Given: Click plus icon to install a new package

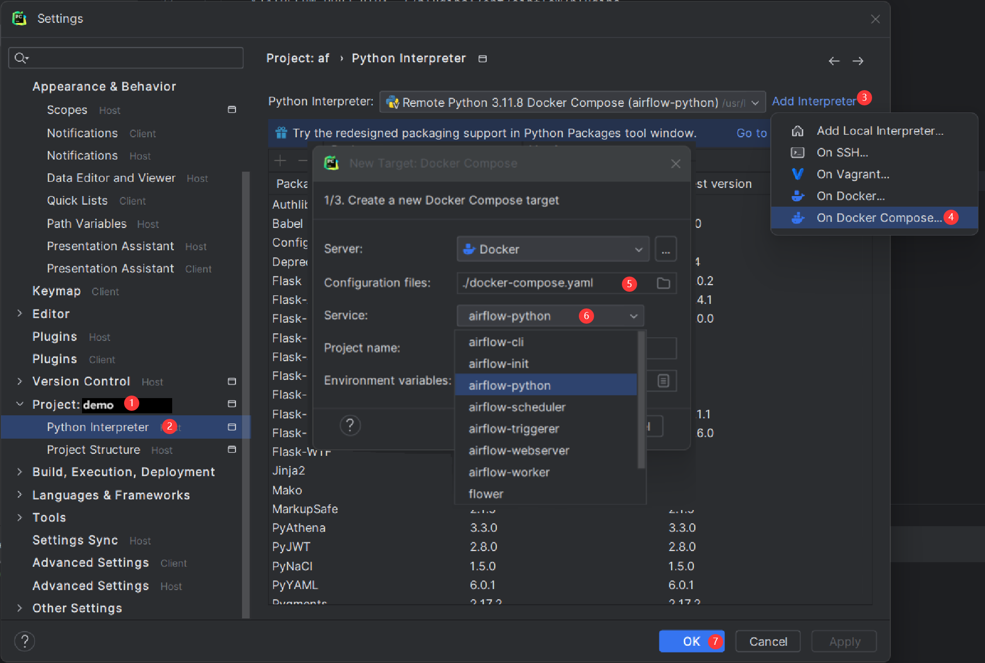Looking at the screenshot, I should (x=280, y=161).
